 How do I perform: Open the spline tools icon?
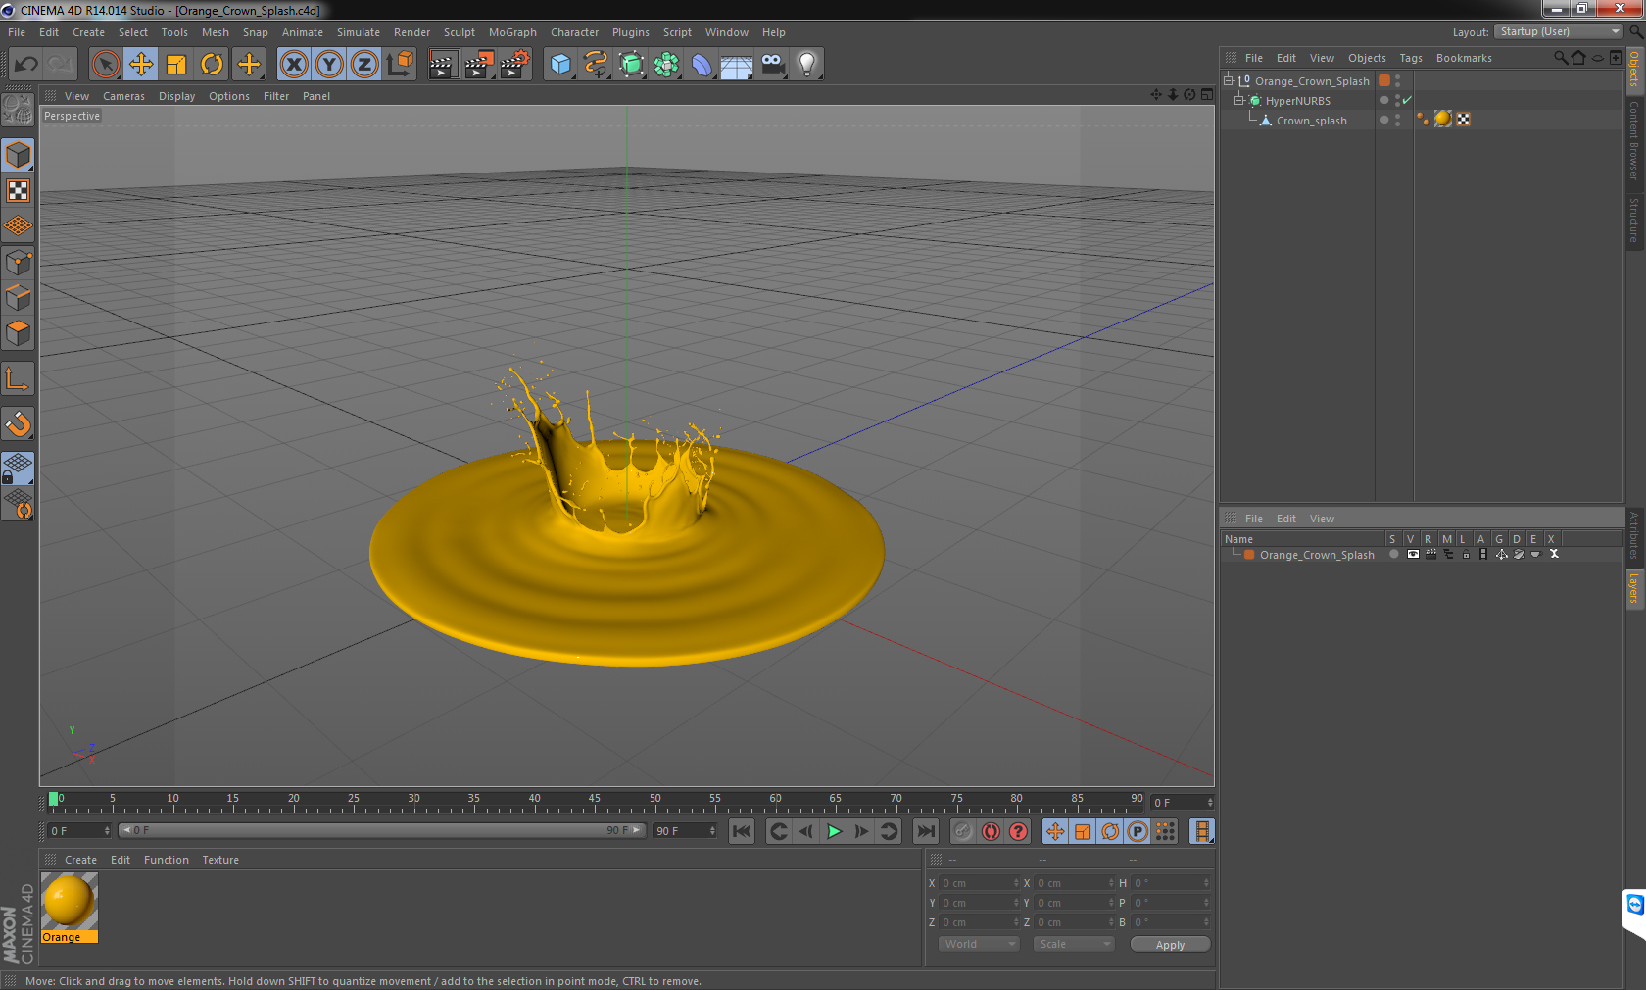[596, 65]
